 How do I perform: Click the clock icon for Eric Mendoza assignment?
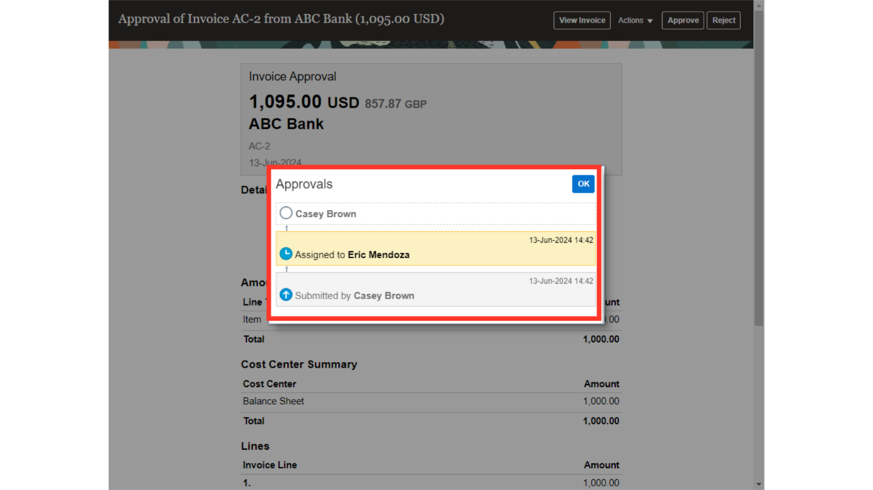pos(286,254)
